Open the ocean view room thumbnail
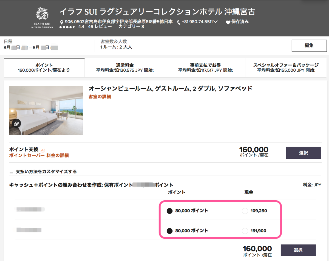The width and height of the screenshot is (329, 261). click(46, 110)
